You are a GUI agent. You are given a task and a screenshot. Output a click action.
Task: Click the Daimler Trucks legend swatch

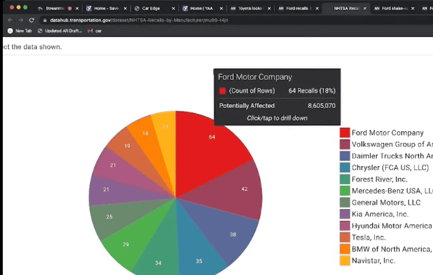coord(345,156)
